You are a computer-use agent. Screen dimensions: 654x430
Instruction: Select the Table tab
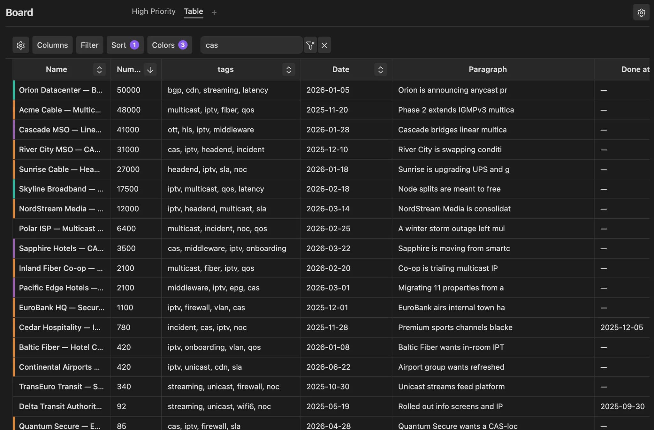(194, 11)
